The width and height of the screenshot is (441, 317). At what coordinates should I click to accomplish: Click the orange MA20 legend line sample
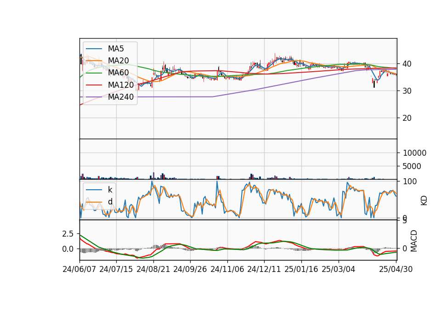pos(94,61)
